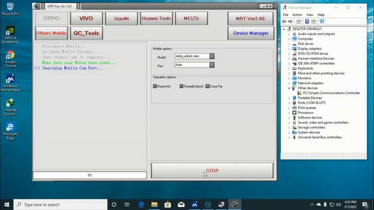The width and height of the screenshot is (374, 210).
Task: Select Human Interface Devices item
Action: coord(316,58)
